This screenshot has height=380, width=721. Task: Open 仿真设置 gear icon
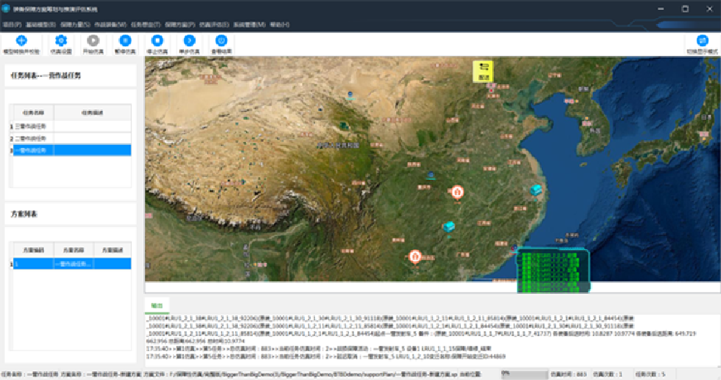point(61,41)
